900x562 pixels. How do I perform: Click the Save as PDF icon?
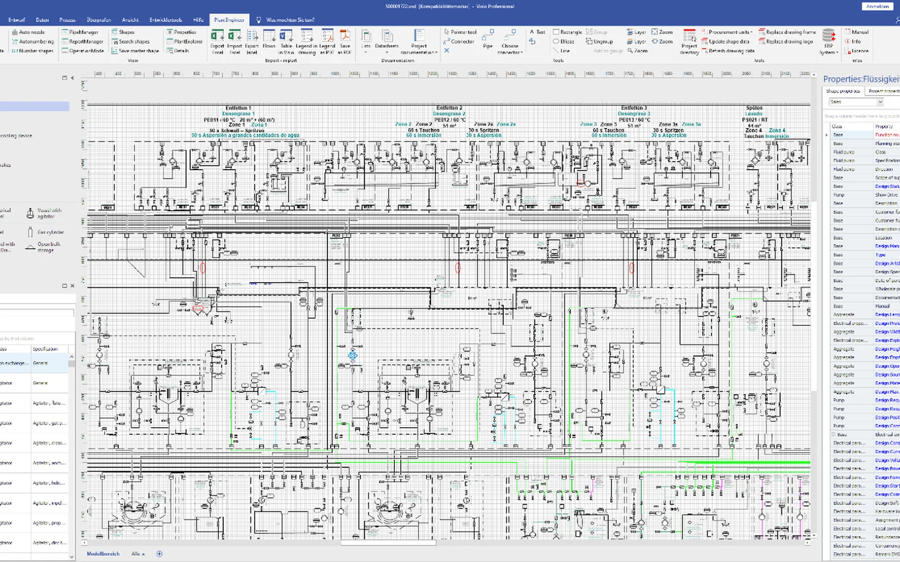[x=345, y=42]
